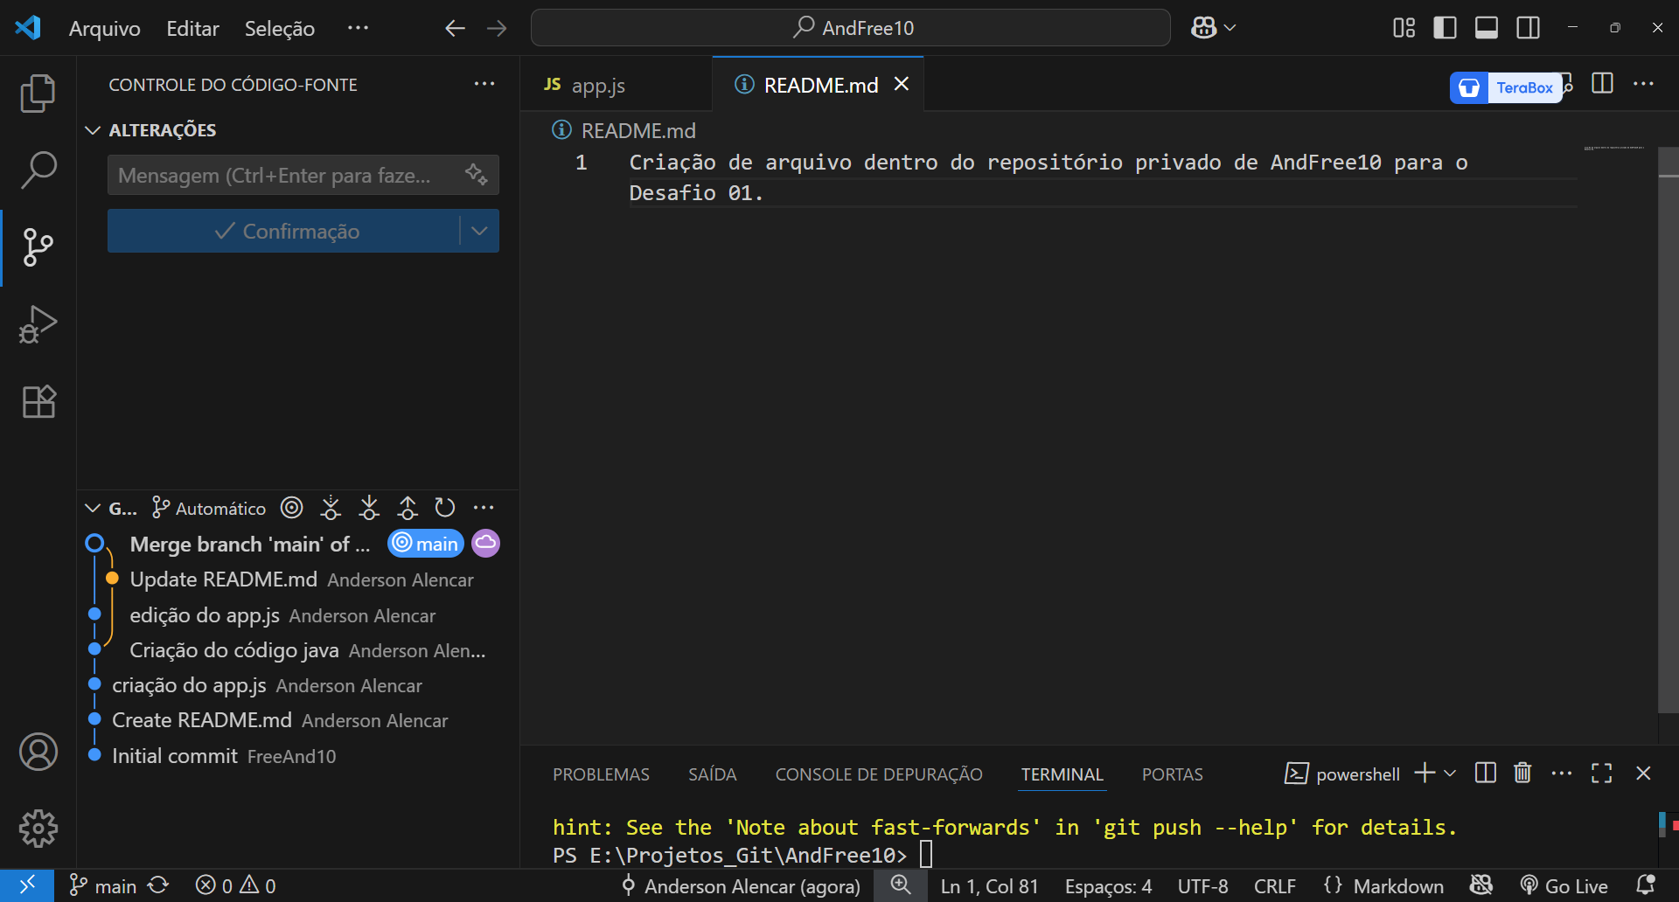Switch to the PORTAS panel tab

1172,774
